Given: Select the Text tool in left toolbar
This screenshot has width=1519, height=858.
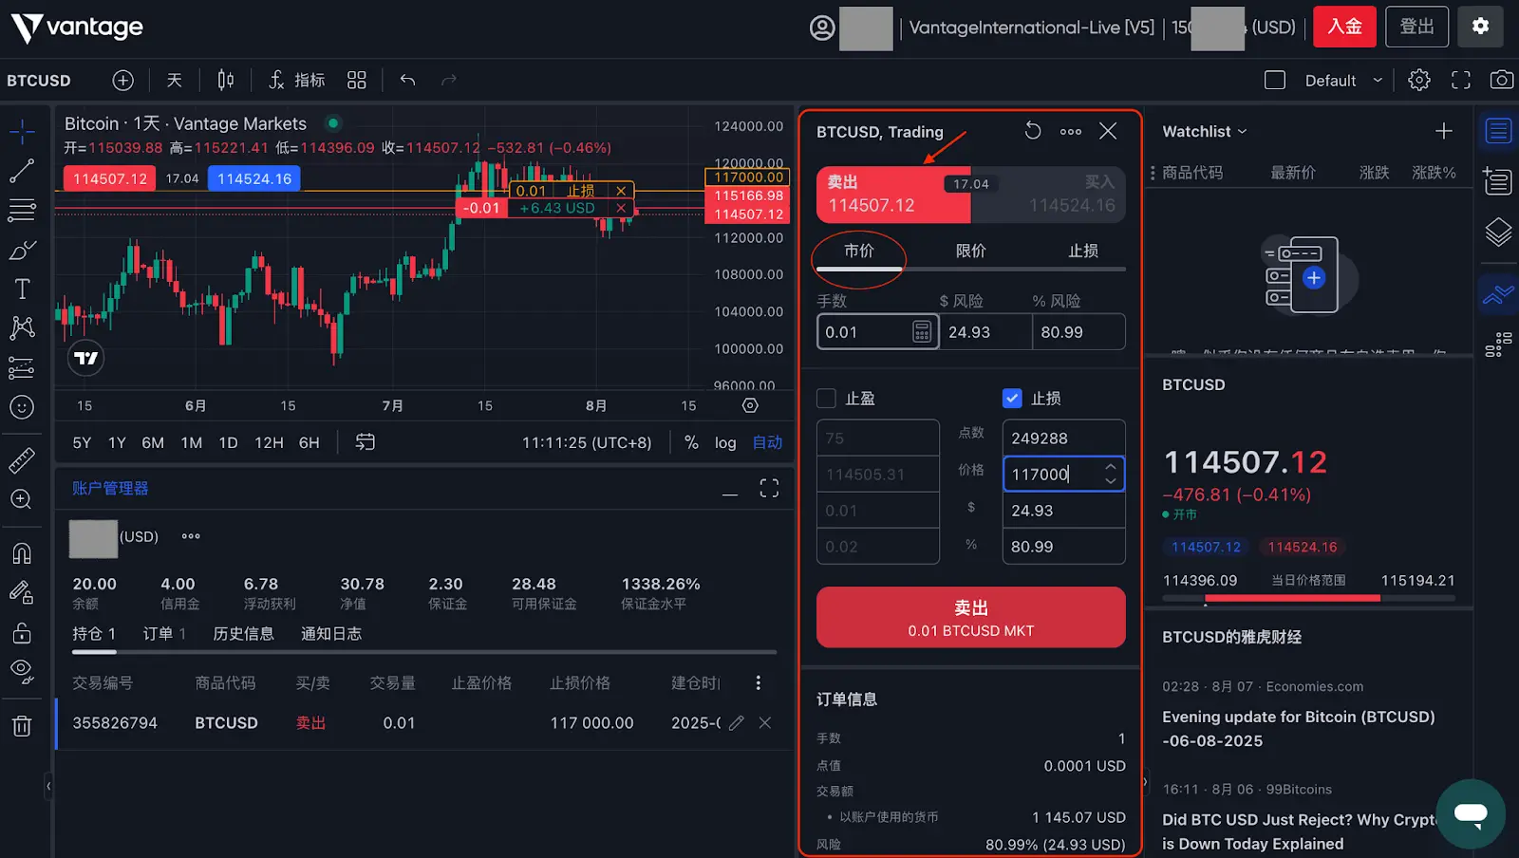Looking at the screenshot, I should 22,289.
